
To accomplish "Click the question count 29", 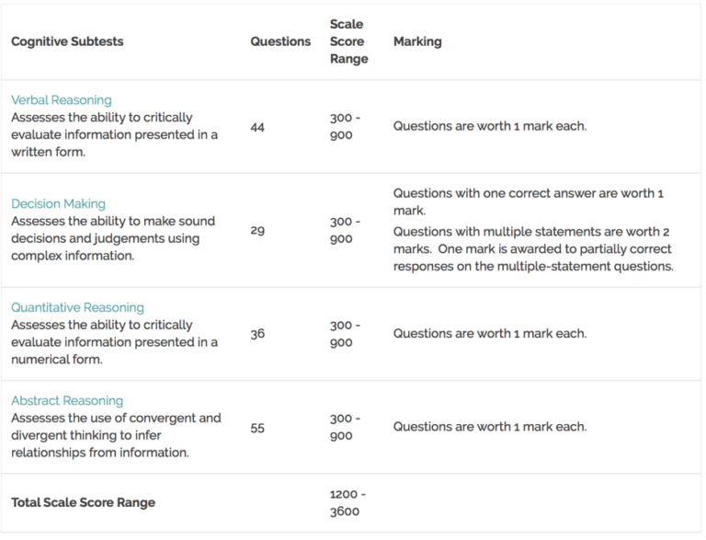I will (x=257, y=230).
